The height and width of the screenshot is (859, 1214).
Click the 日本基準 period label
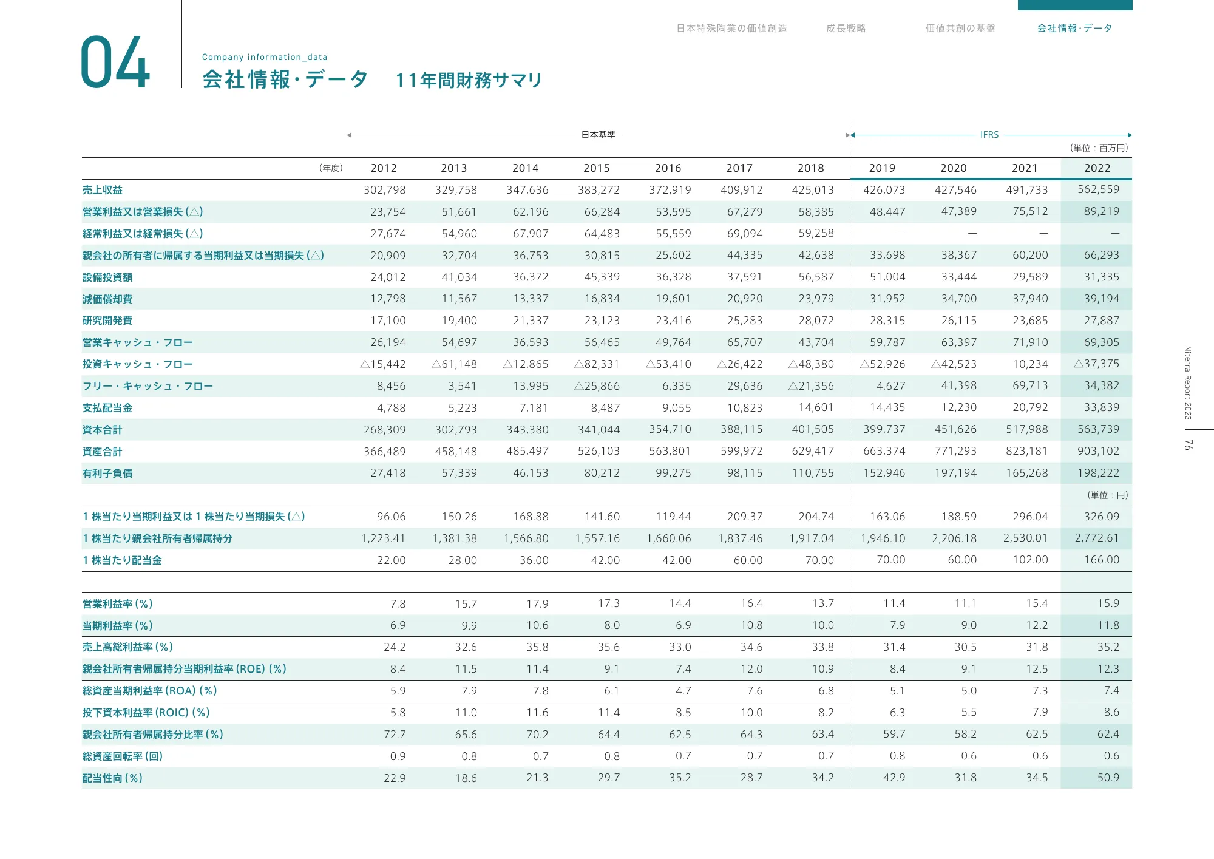[x=600, y=134]
